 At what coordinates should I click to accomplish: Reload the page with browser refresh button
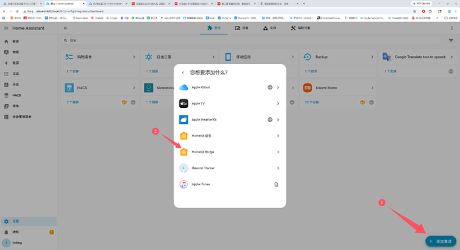[x=17, y=11]
